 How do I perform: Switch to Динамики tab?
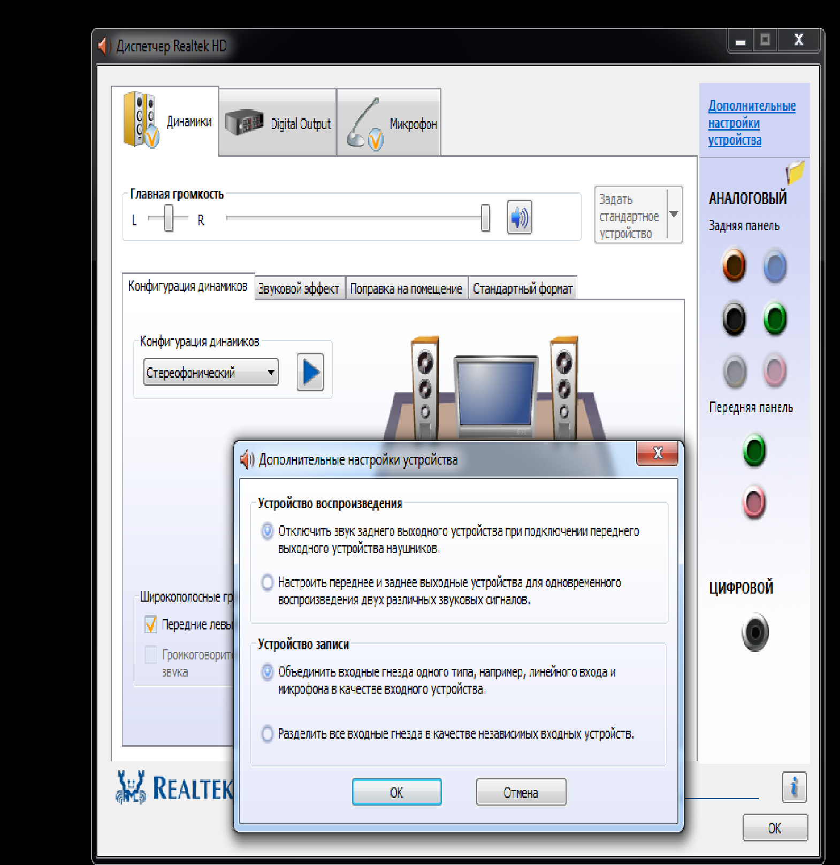[x=165, y=121]
